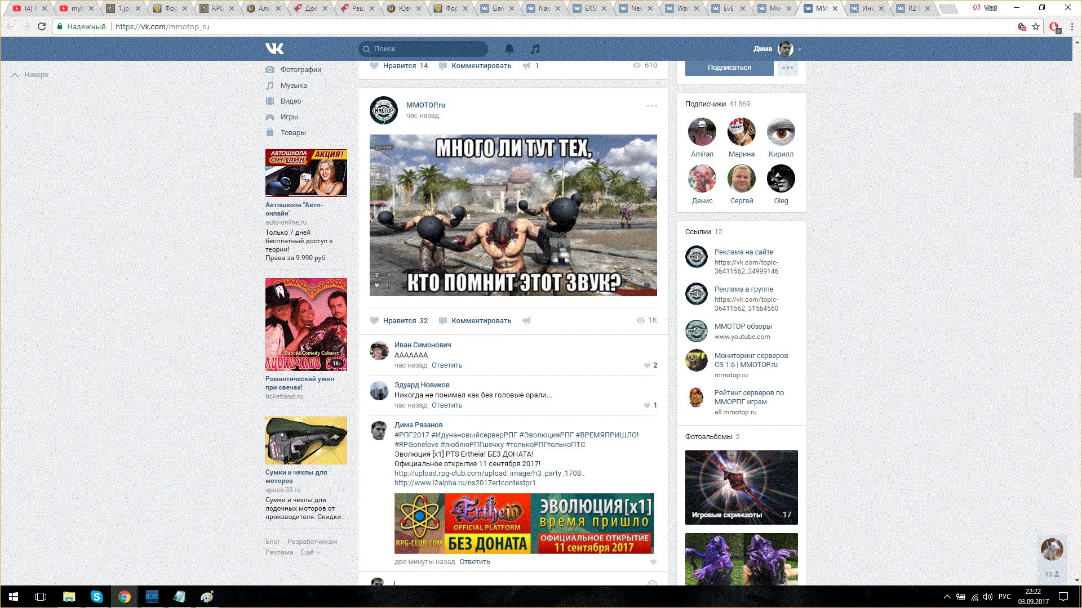Open Игровые скриншоты photo album
The image size is (1082, 608).
click(742, 488)
